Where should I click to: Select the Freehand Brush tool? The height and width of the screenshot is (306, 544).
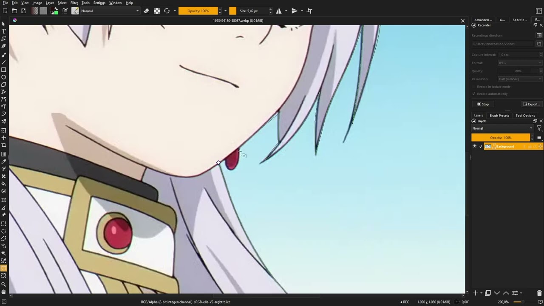[4, 54]
